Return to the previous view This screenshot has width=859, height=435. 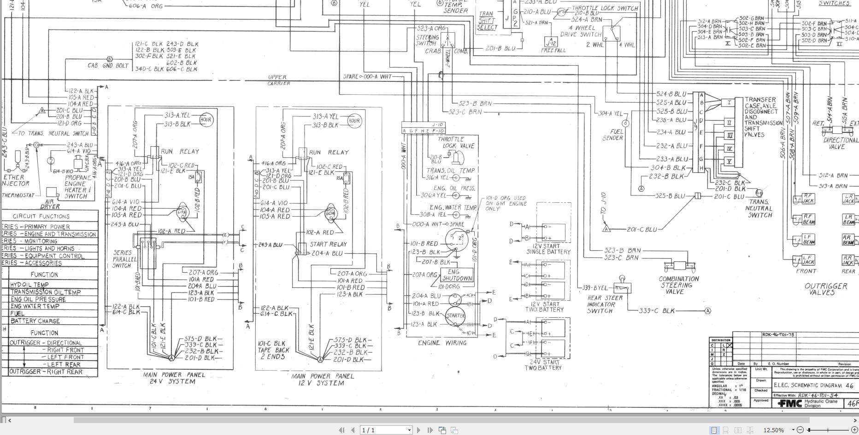[x=443, y=429]
